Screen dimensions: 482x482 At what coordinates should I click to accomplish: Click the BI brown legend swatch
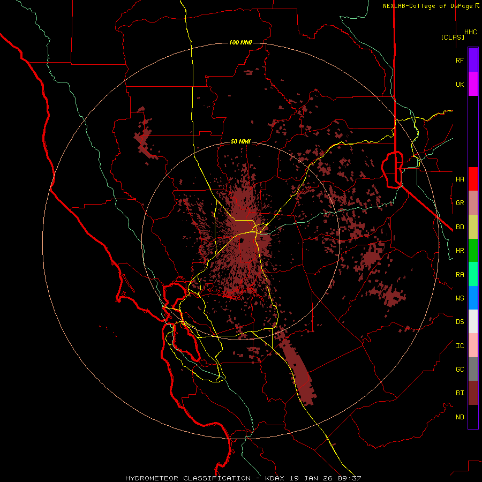point(473,393)
